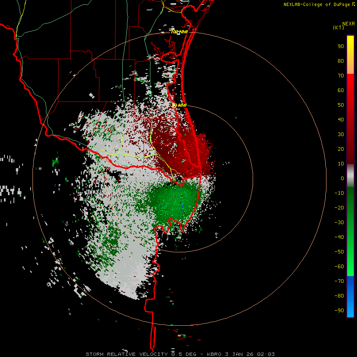
Task: Click the positive 30 scale label
Action: 341,134
